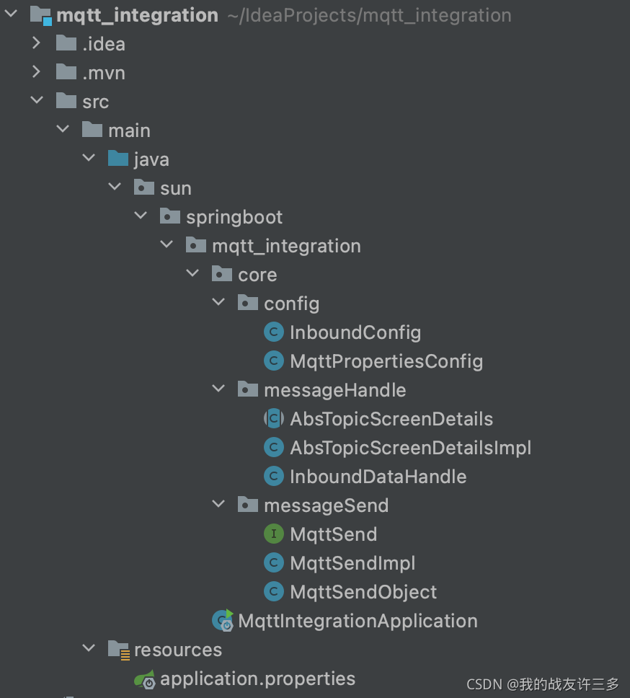Open the MqttSendImpl class icon

(274, 562)
